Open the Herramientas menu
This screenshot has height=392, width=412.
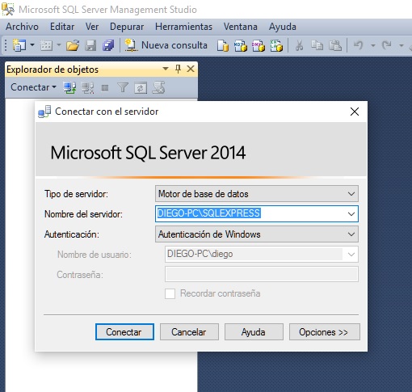pos(183,27)
